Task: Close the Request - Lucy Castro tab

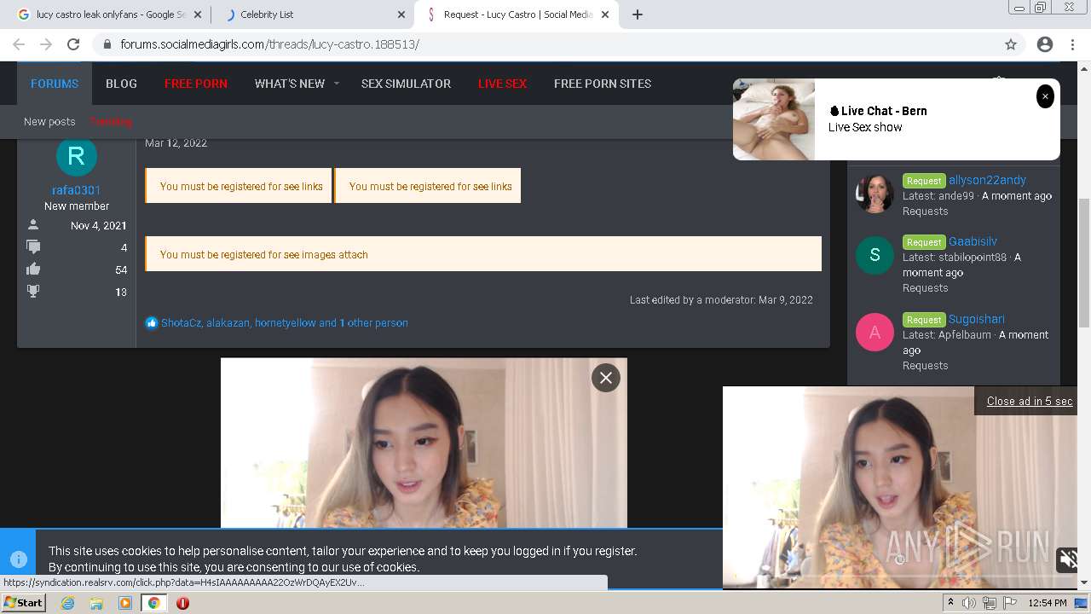Action: [x=606, y=14]
